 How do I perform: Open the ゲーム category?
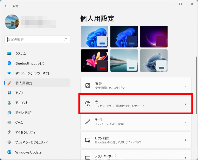pyautogui.click(x=37, y=122)
